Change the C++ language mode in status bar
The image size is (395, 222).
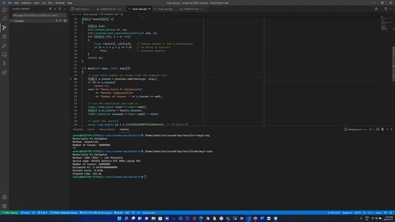(370, 213)
